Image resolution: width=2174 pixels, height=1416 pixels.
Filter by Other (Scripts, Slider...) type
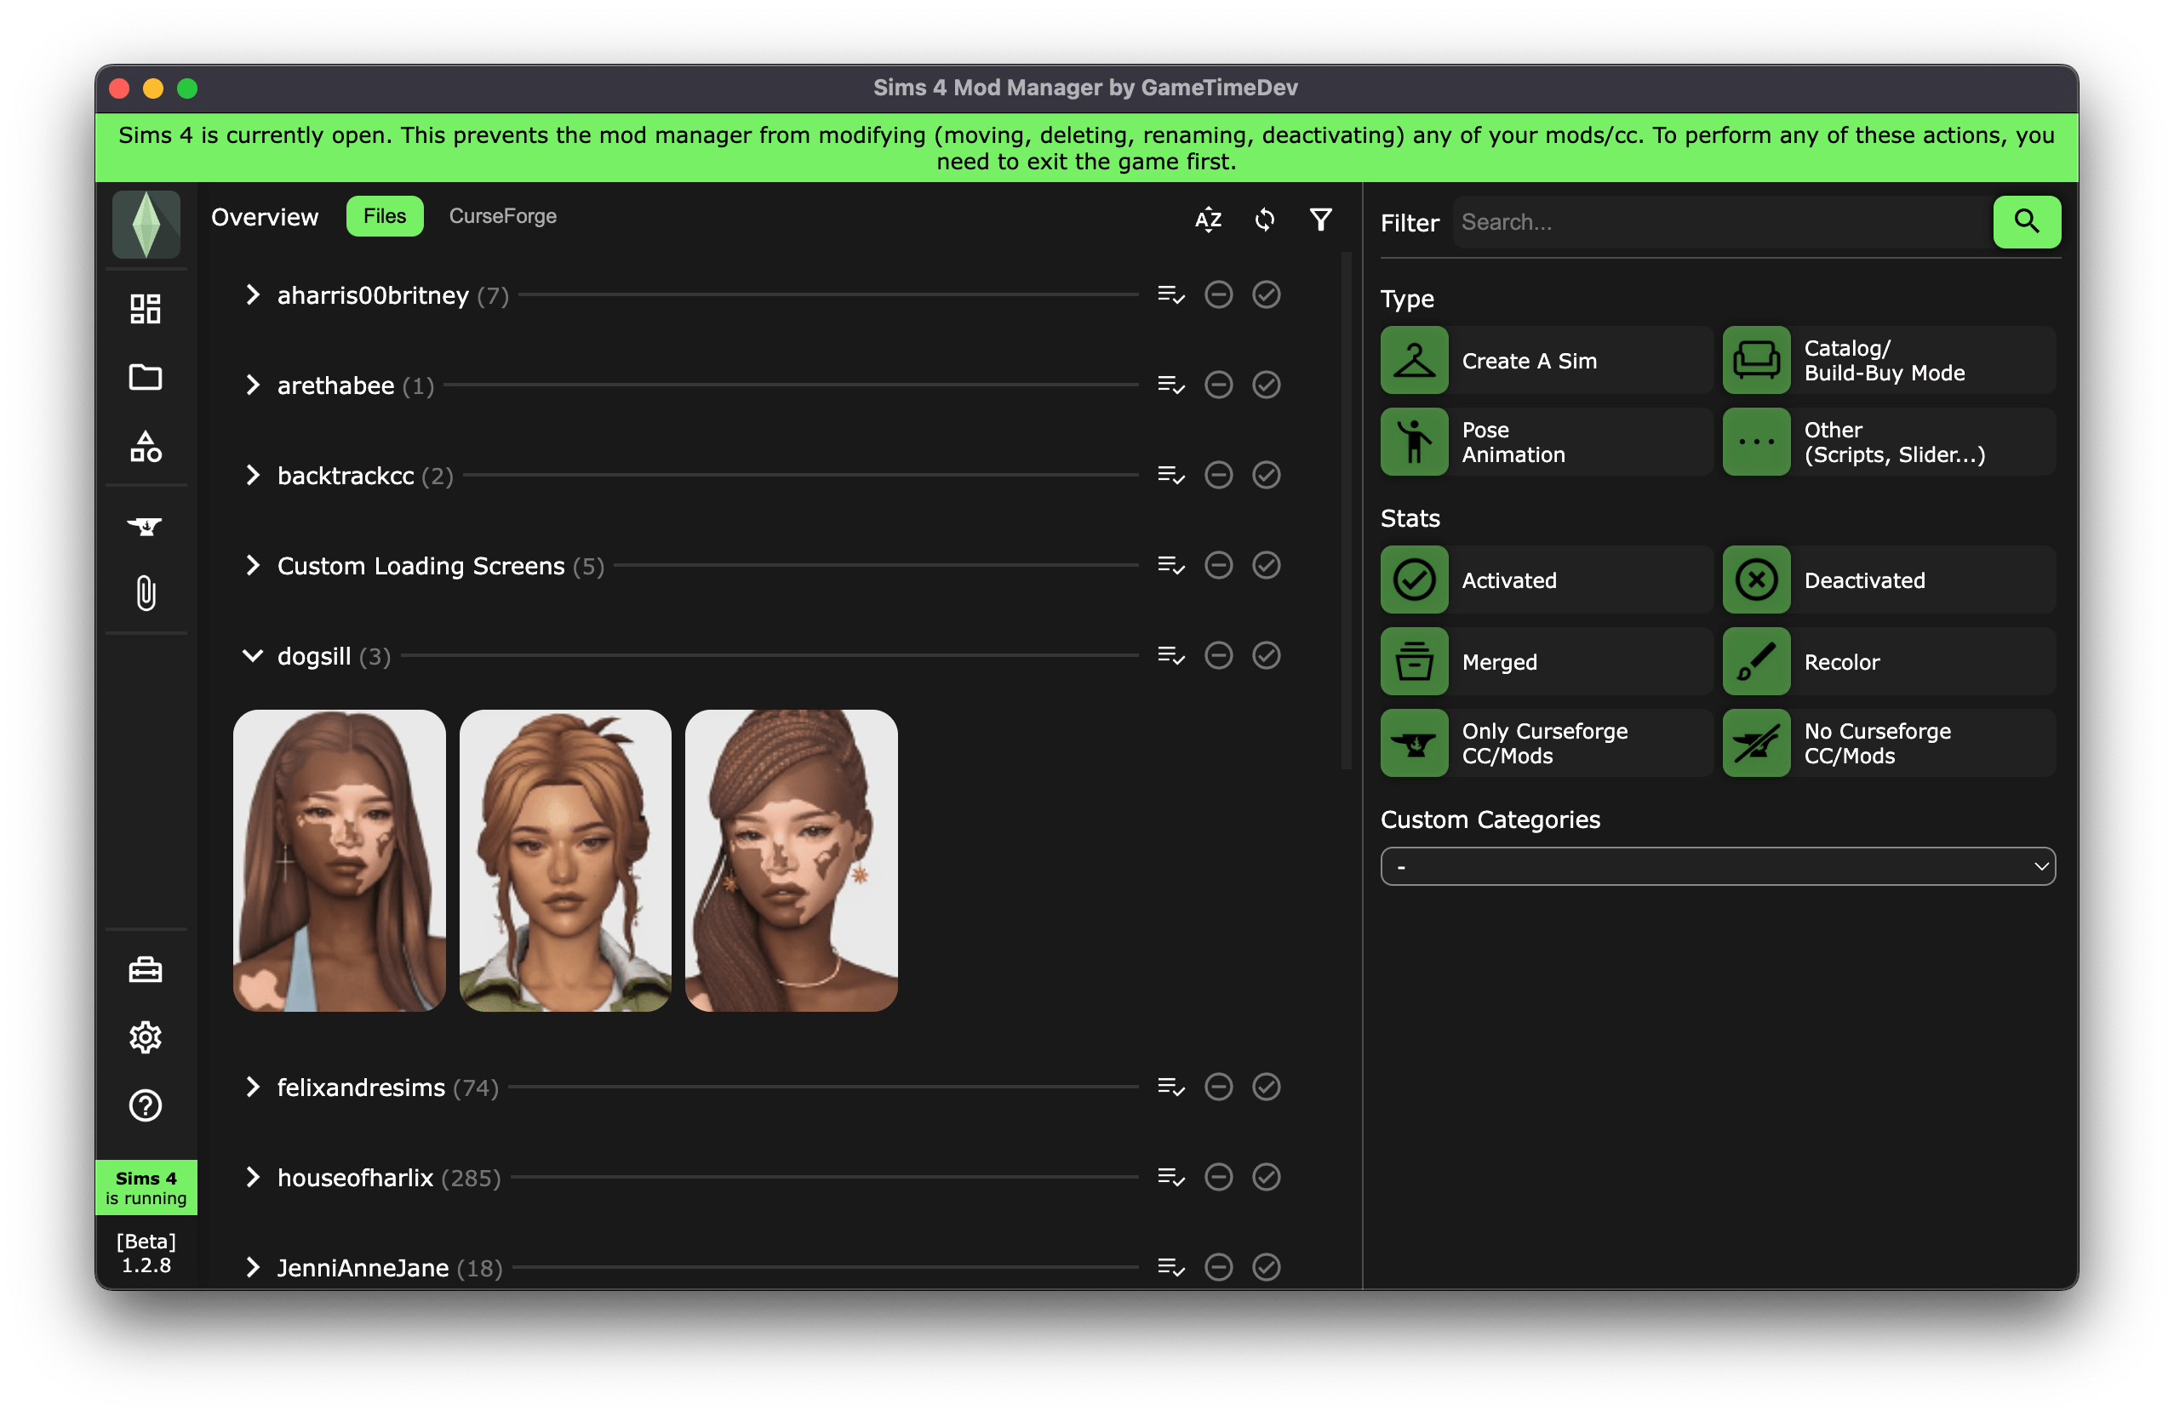click(x=1889, y=442)
